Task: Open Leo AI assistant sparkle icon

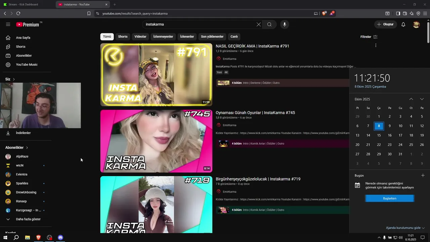Action: point(412,13)
